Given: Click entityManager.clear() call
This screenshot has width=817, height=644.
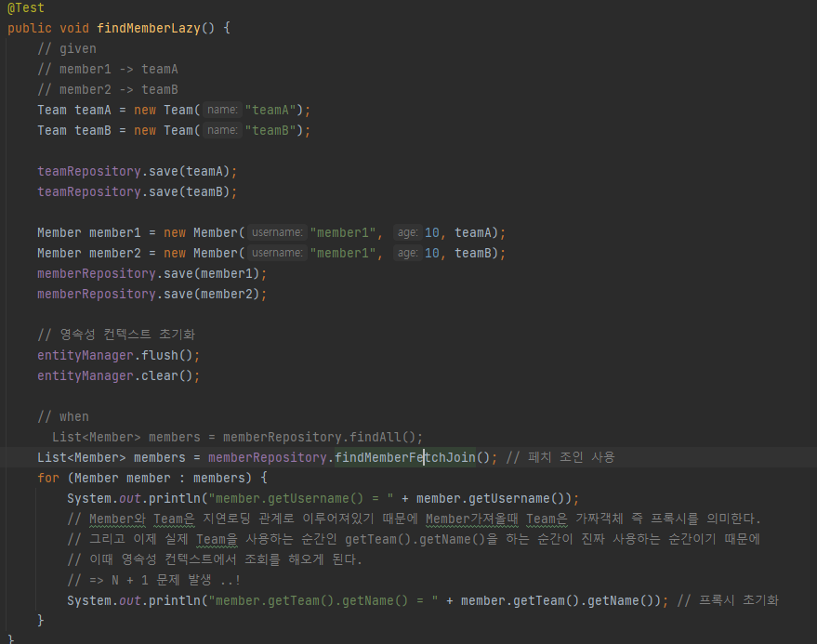Looking at the screenshot, I should (x=119, y=375).
